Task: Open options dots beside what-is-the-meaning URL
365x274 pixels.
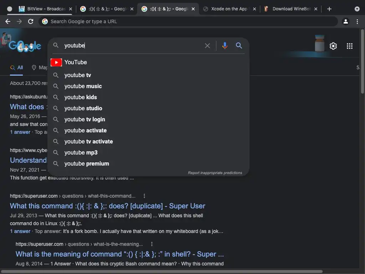Action: (152, 244)
